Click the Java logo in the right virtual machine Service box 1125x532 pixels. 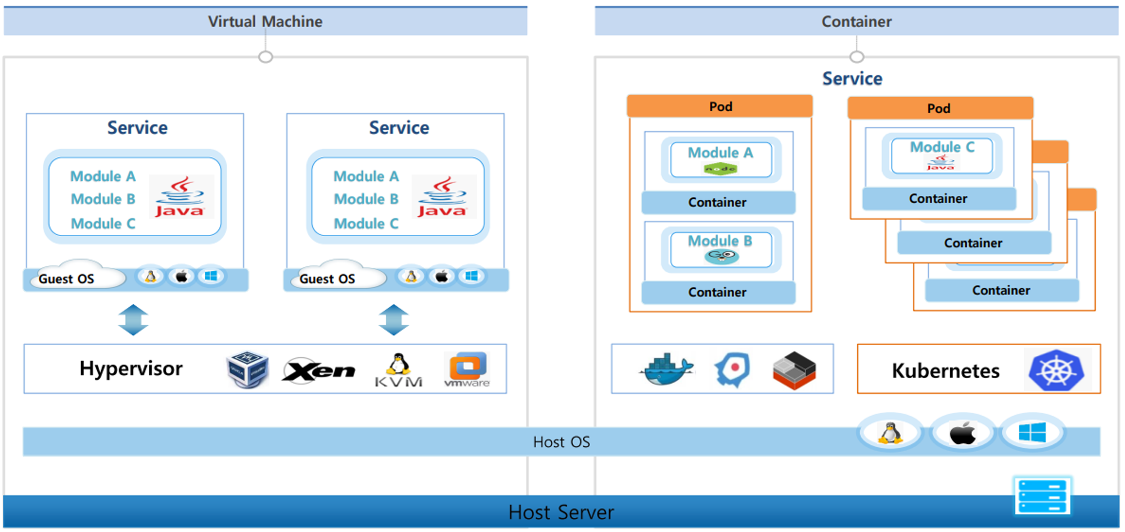tap(443, 197)
